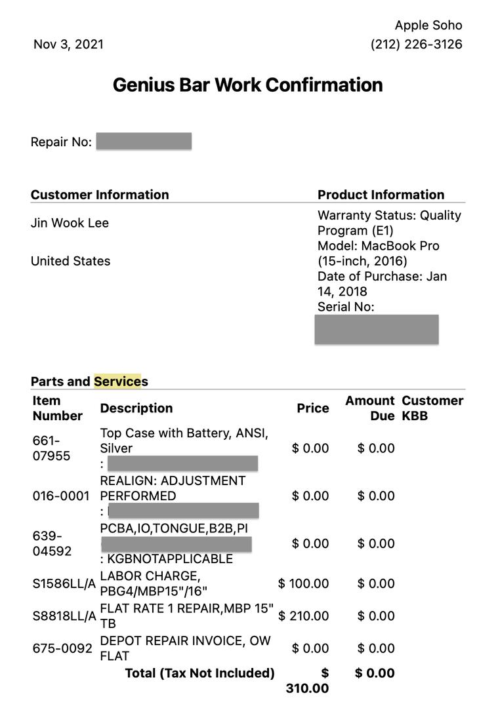Click the yellow highlighted word Services

tap(118, 382)
